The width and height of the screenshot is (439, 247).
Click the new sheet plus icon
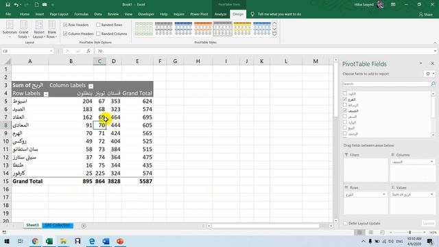click(x=84, y=226)
